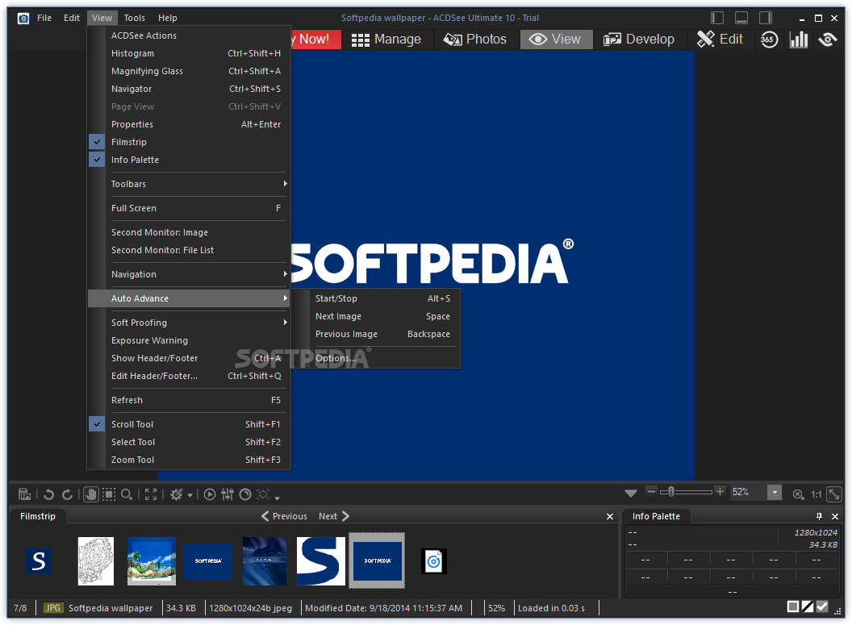Toggle the Scroll Tool menu entry
The image size is (852, 625).
[188, 424]
